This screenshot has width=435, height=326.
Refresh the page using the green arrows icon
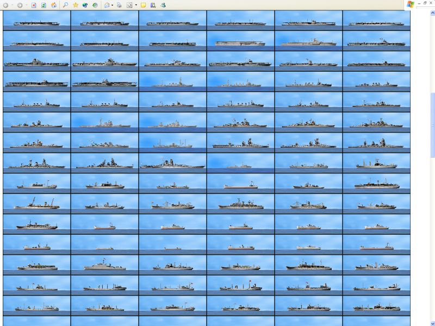44,5
